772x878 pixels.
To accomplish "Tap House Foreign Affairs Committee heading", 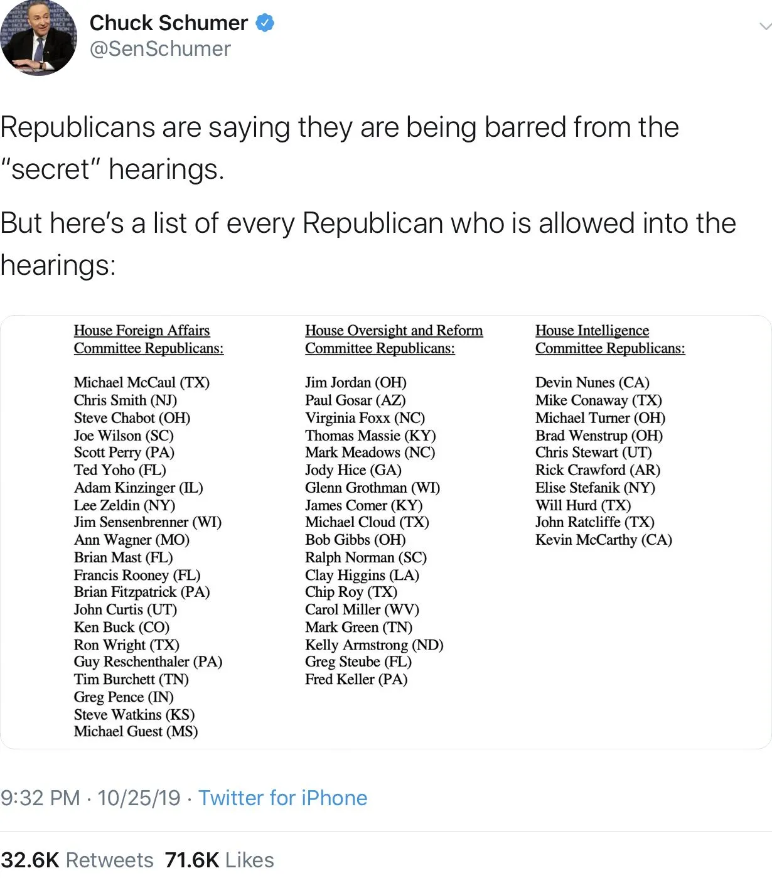I will [x=148, y=339].
